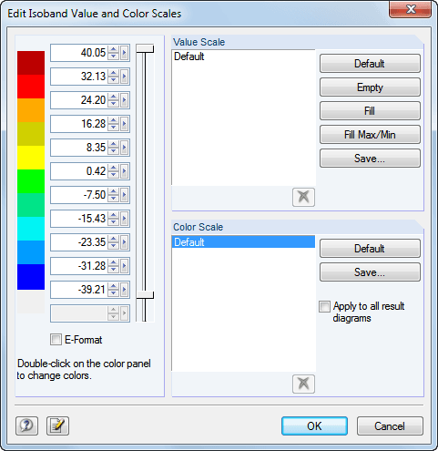This screenshot has width=438, height=451.
Task: Select the teal green color band
Action: 31,205
